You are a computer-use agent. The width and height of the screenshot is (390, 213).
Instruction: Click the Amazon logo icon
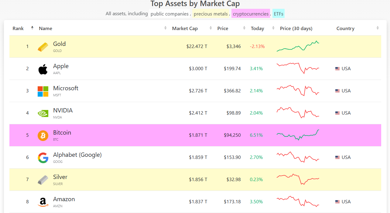pyautogui.click(x=43, y=202)
